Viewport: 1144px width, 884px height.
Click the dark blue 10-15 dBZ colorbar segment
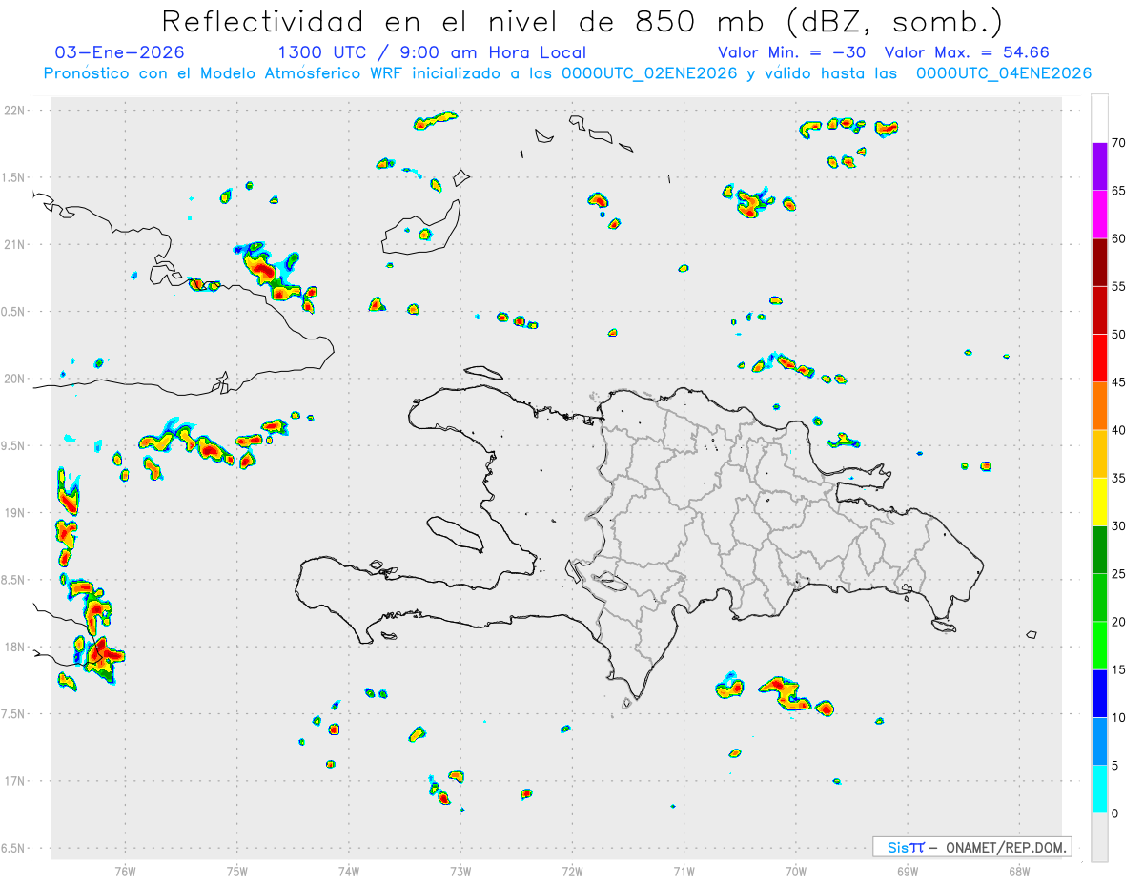[x=1099, y=693]
